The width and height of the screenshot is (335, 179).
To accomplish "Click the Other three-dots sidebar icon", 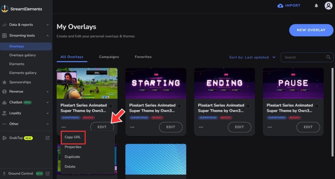I will tap(4, 124).
